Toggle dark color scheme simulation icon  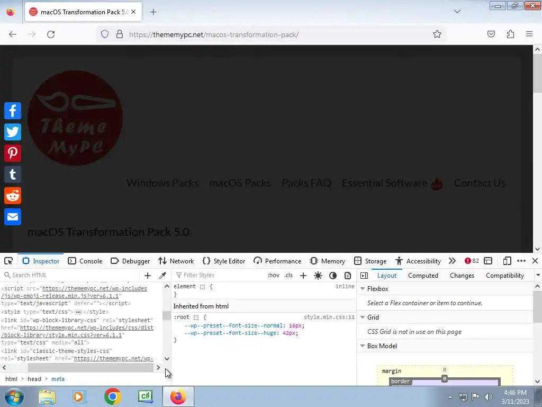(x=333, y=276)
